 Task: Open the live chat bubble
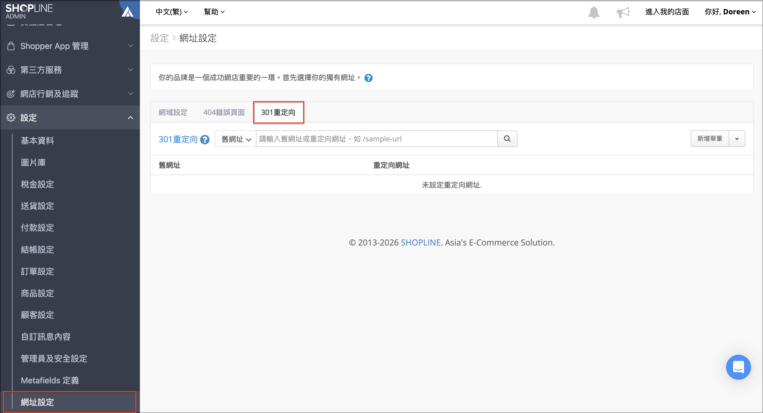pos(738,367)
